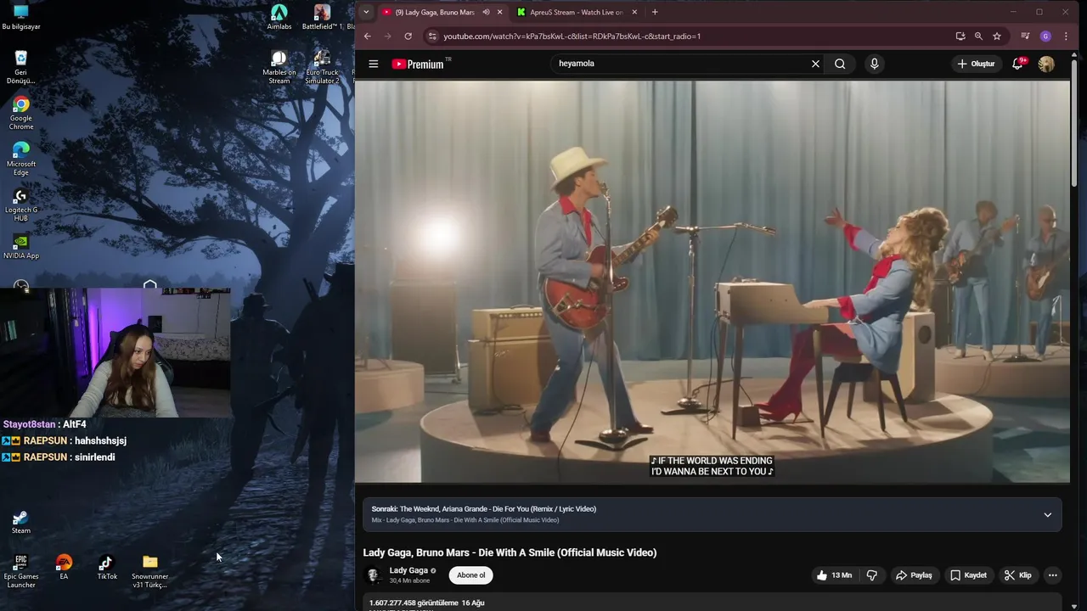This screenshot has width=1087, height=611.
Task: Bookmark this page with the star
Action: pos(997,36)
